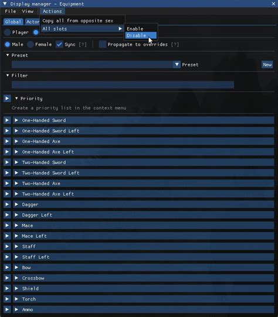Click the arrow button beside Two-Handed Sword Left
Viewport: 278px width, 317px height.
pos(7,173)
